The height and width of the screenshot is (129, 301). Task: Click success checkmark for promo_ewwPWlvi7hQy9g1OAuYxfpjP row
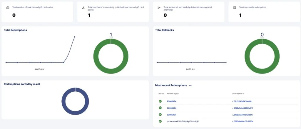160,121
